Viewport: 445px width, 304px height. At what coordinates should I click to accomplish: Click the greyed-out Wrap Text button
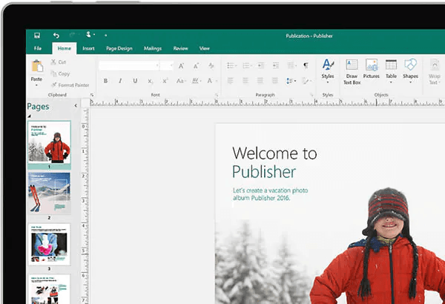(x=434, y=72)
